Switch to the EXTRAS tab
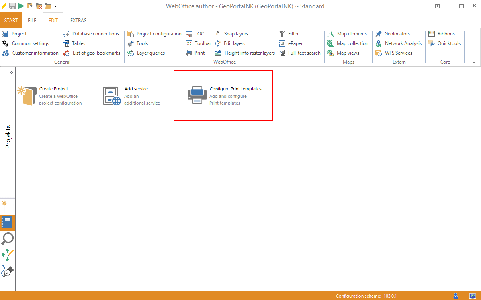The image size is (481, 300). pos(78,20)
